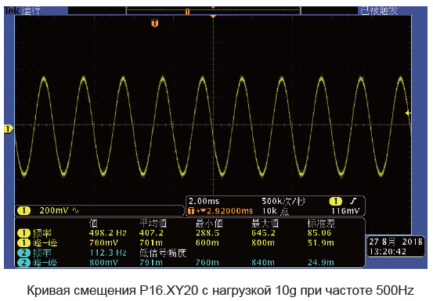
Task: Click the 116mV trigger level readout
Action: click(345, 211)
